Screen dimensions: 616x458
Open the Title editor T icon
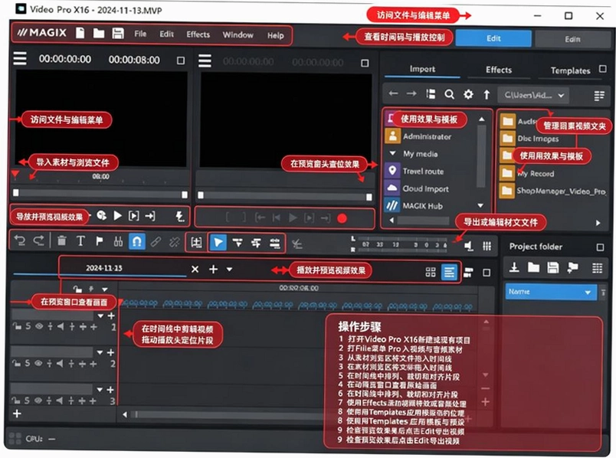[x=80, y=241]
